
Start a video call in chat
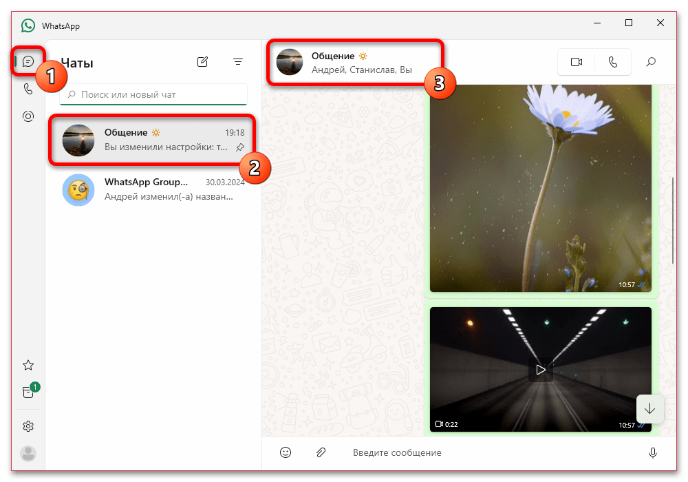(576, 62)
